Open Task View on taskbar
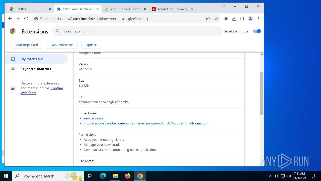321x181 pixels. (90, 176)
